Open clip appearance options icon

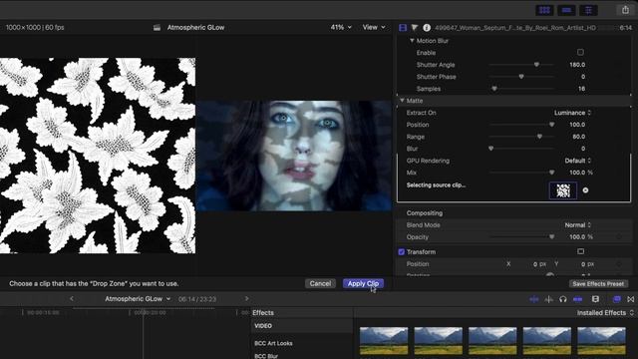coord(596,299)
